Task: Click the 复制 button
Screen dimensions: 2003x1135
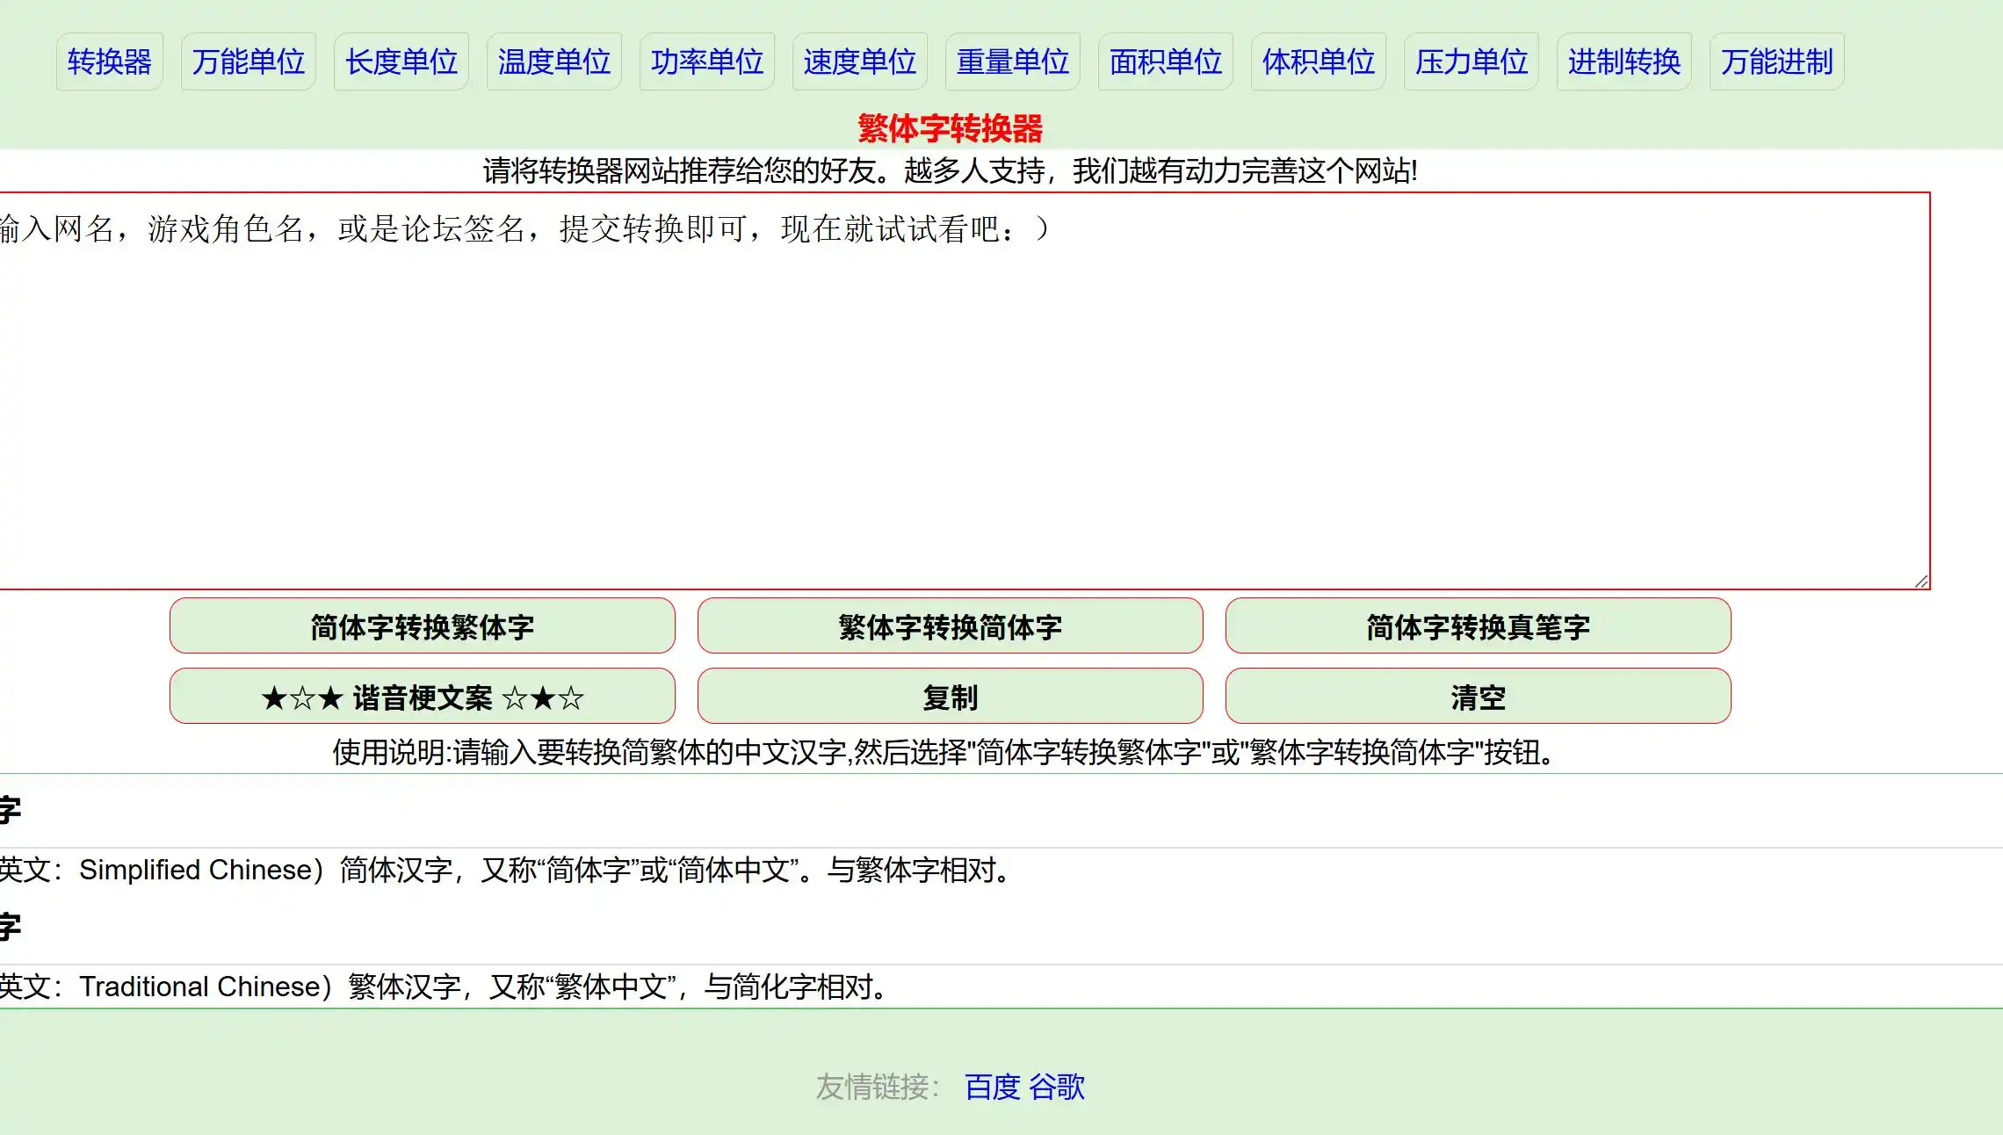Action: [951, 697]
